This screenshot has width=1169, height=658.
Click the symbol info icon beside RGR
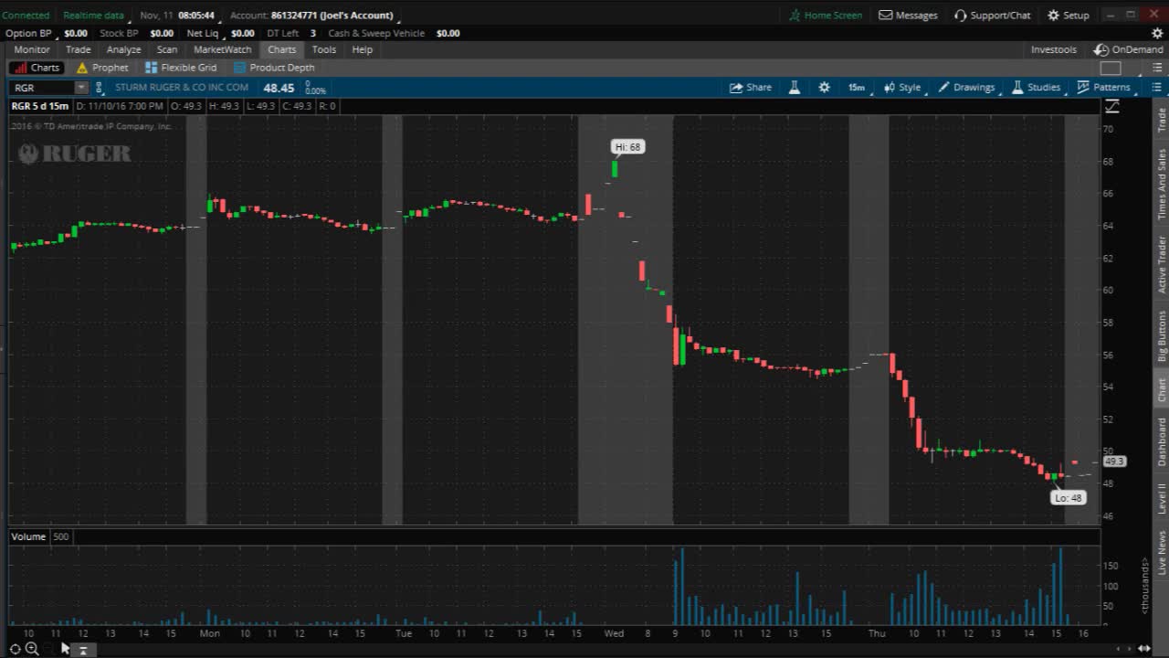(100, 88)
